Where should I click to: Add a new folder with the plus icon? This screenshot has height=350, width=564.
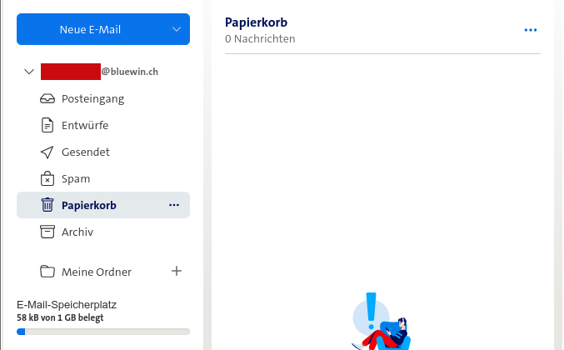click(176, 271)
